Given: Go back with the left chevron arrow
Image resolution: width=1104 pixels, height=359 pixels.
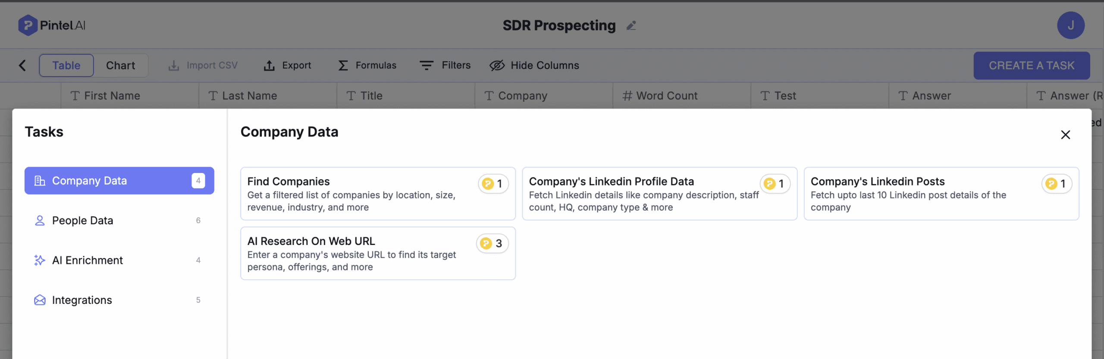Looking at the screenshot, I should 22,65.
